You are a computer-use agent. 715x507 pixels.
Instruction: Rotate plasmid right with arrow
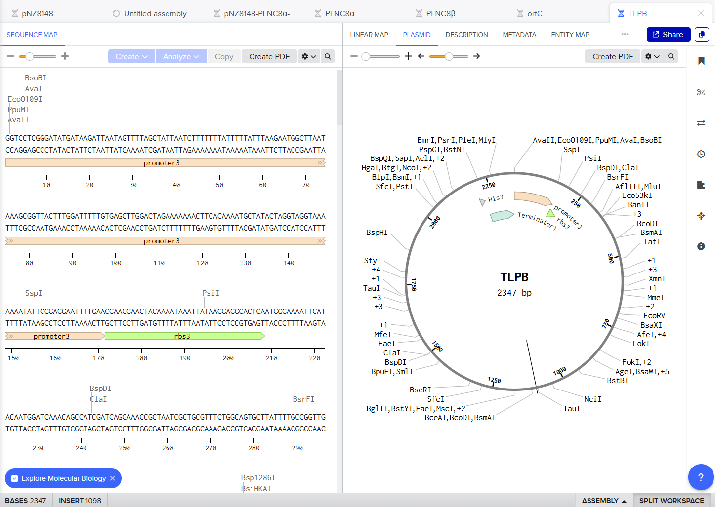coord(476,56)
